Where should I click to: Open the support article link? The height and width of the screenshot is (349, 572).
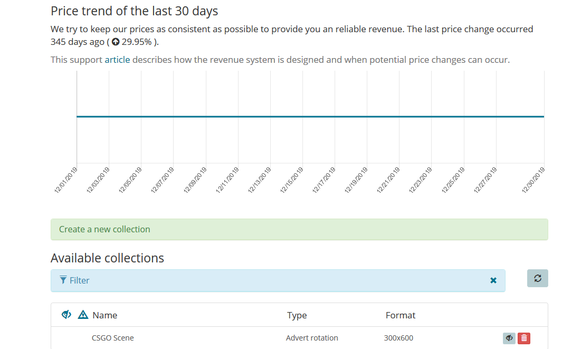pyautogui.click(x=117, y=60)
